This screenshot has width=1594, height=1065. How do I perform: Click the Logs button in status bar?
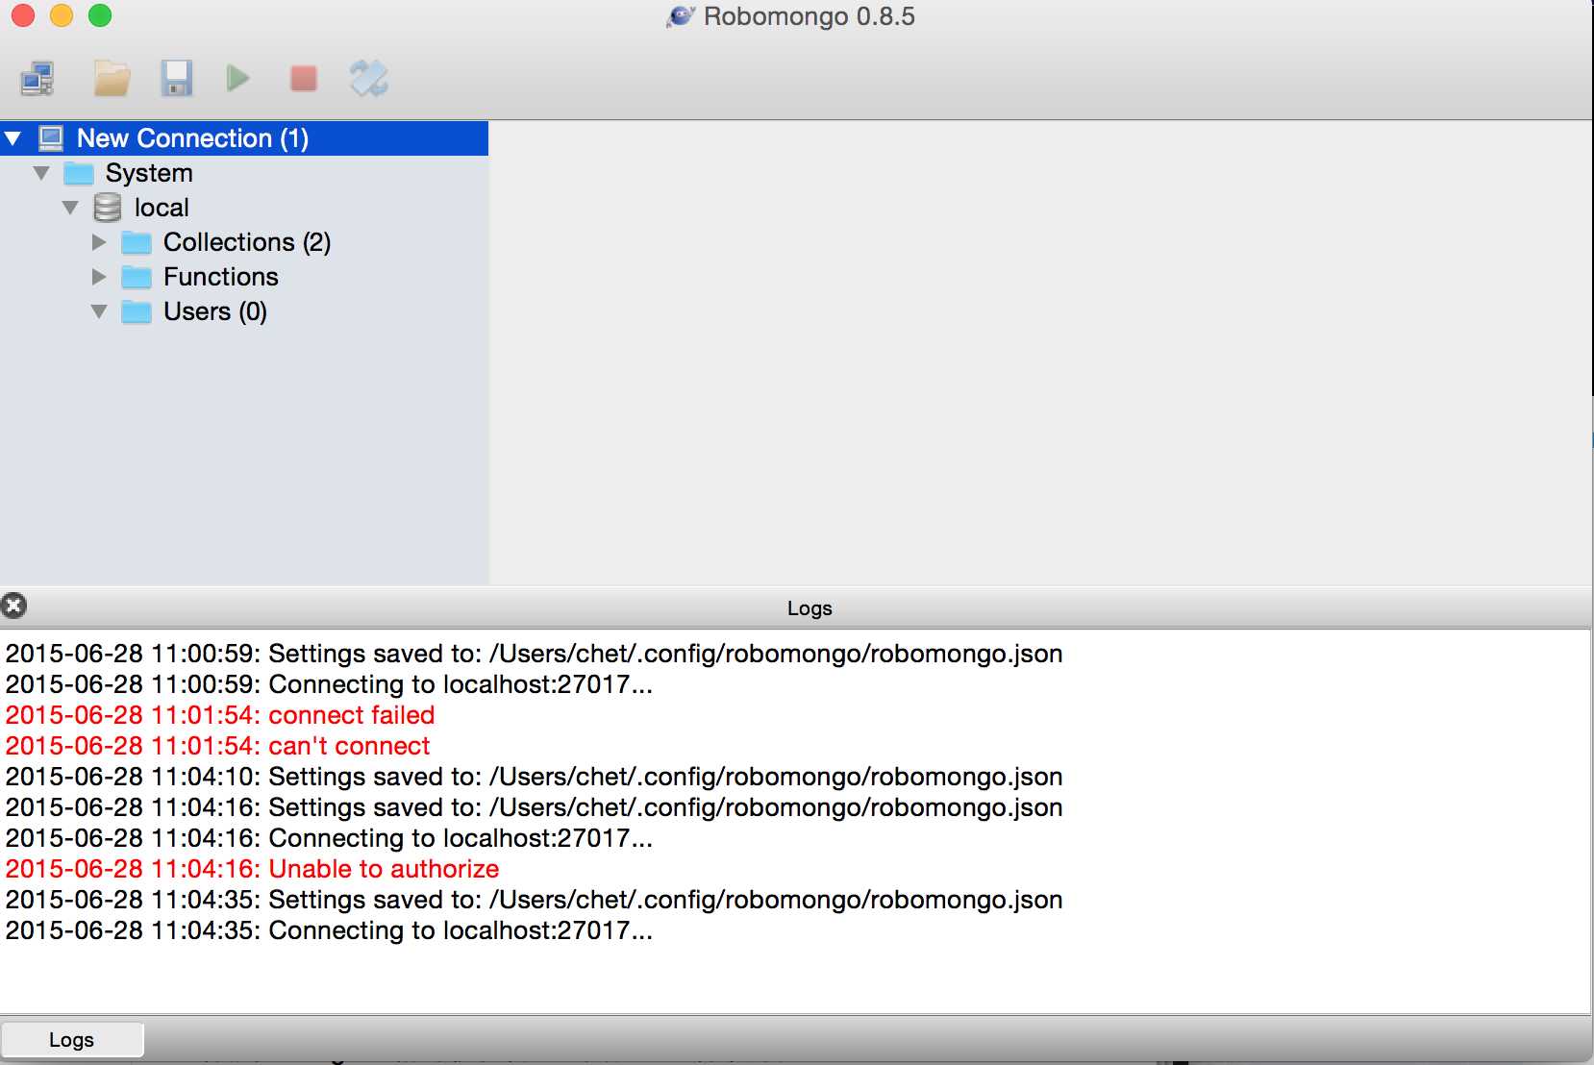[x=72, y=1039]
